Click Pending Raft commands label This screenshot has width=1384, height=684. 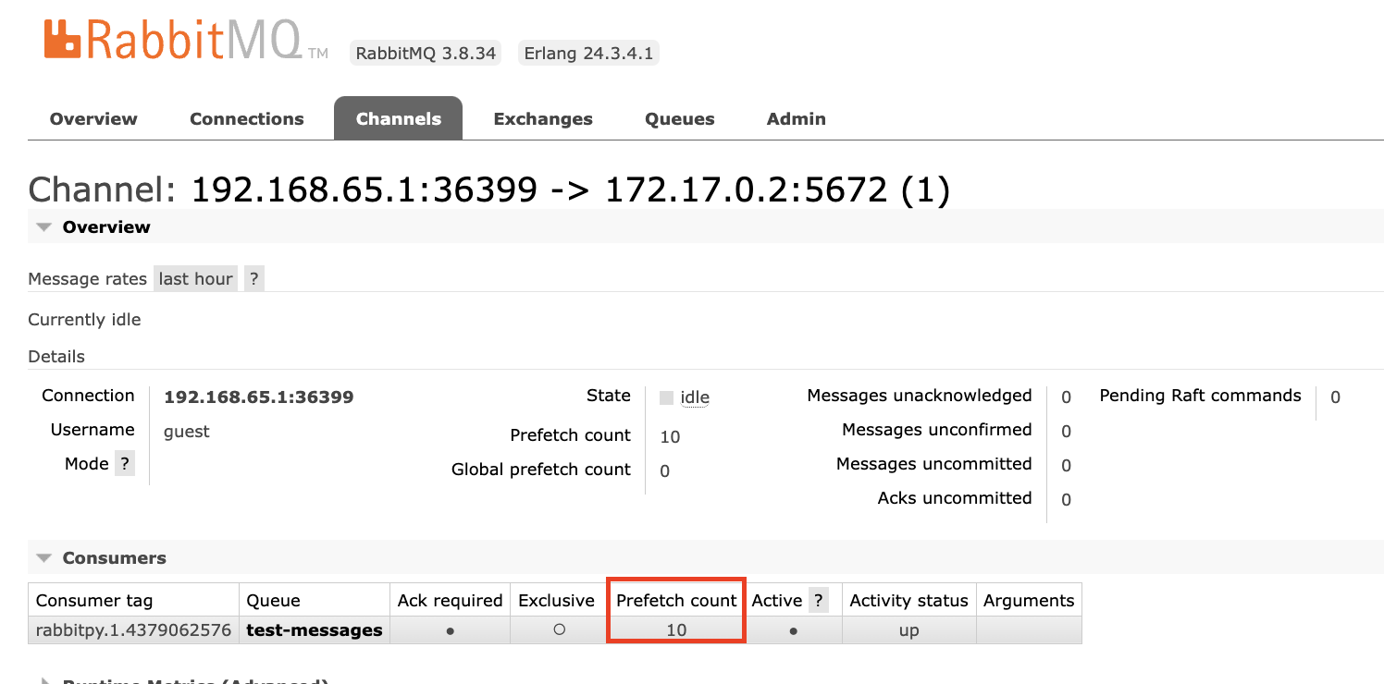point(1200,396)
